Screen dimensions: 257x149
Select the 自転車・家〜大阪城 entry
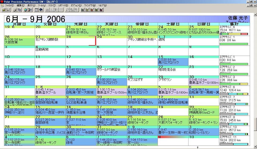[80, 93]
